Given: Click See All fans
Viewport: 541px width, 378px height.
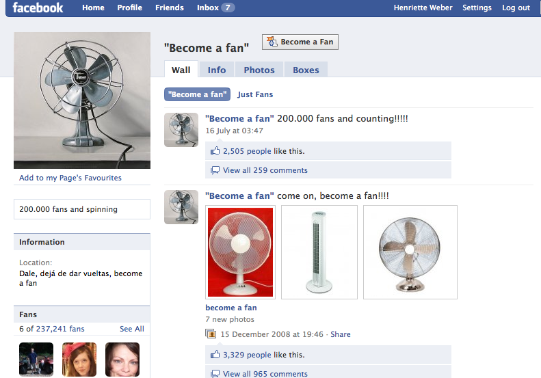Looking at the screenshot, I should [x=132, y=329].
